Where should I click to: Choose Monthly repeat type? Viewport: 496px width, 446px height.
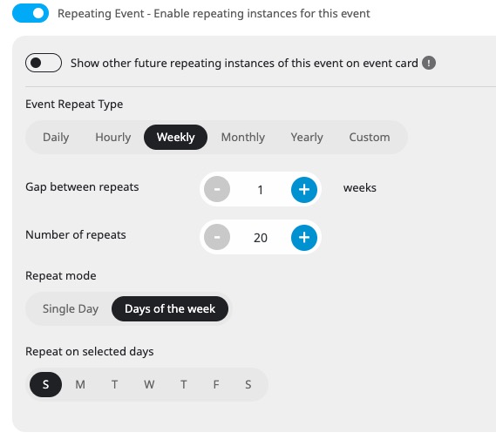[x=243, y=137]
